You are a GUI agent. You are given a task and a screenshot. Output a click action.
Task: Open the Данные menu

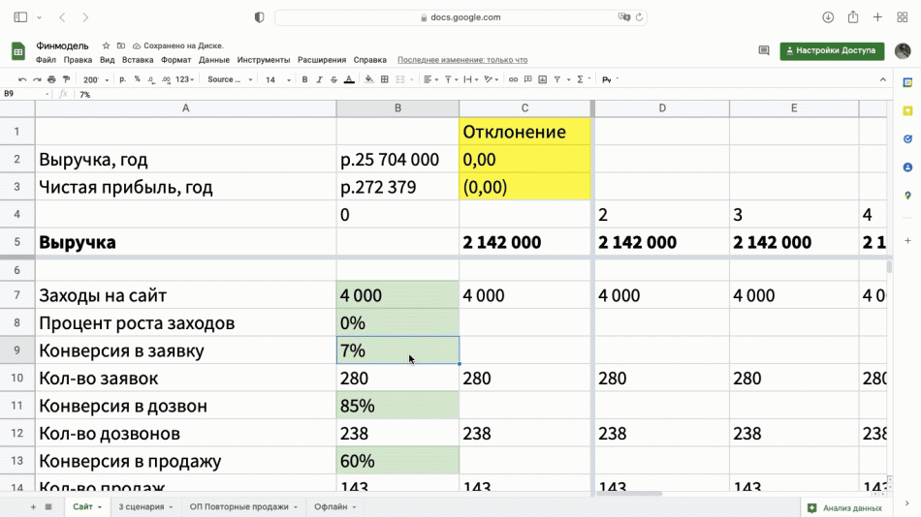coord(214,60)
